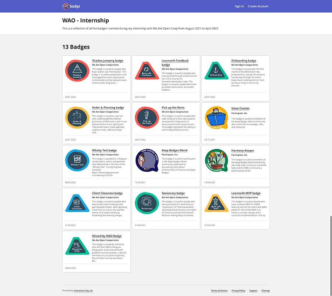332x296 pixels.
Task: Open the Keep Badges Weird title link
Action: [174, 150]
